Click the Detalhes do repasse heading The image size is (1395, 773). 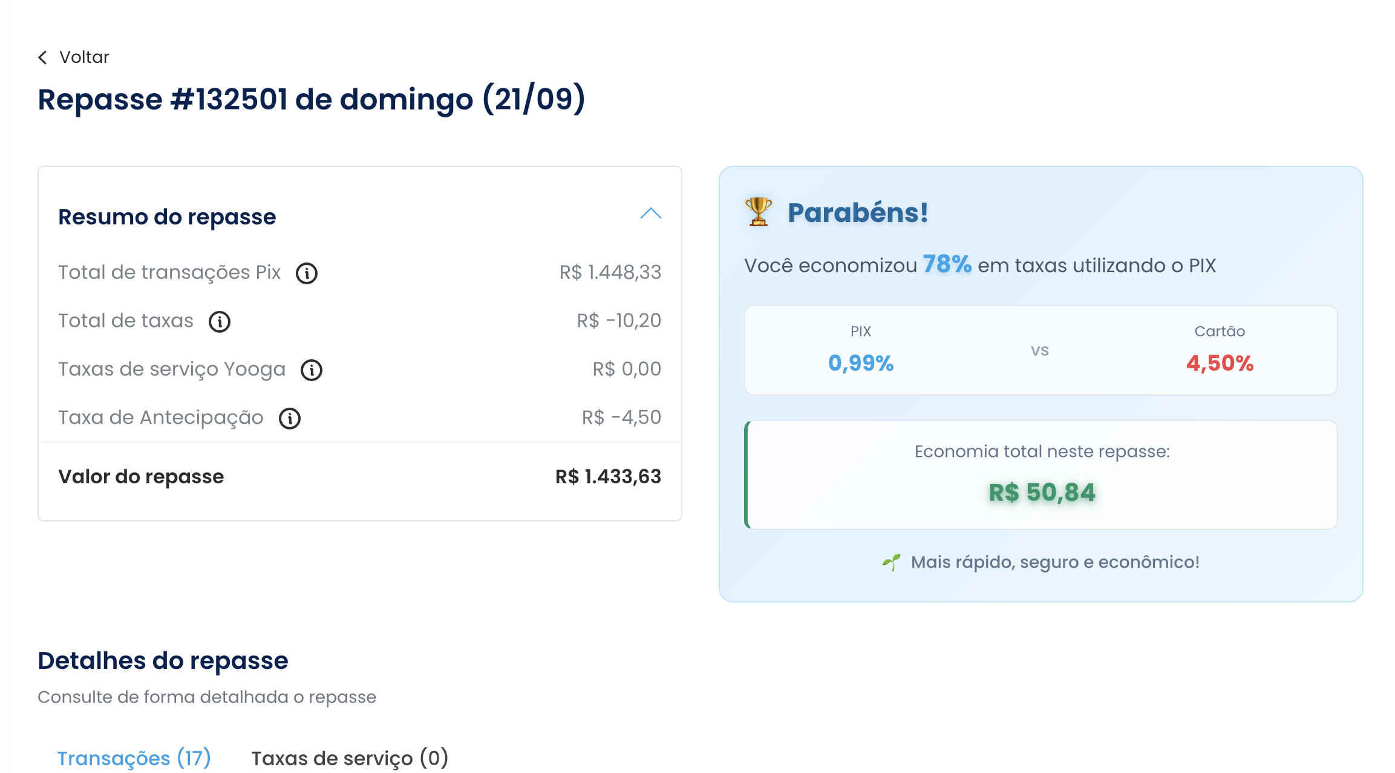click(x=163, y=660)
